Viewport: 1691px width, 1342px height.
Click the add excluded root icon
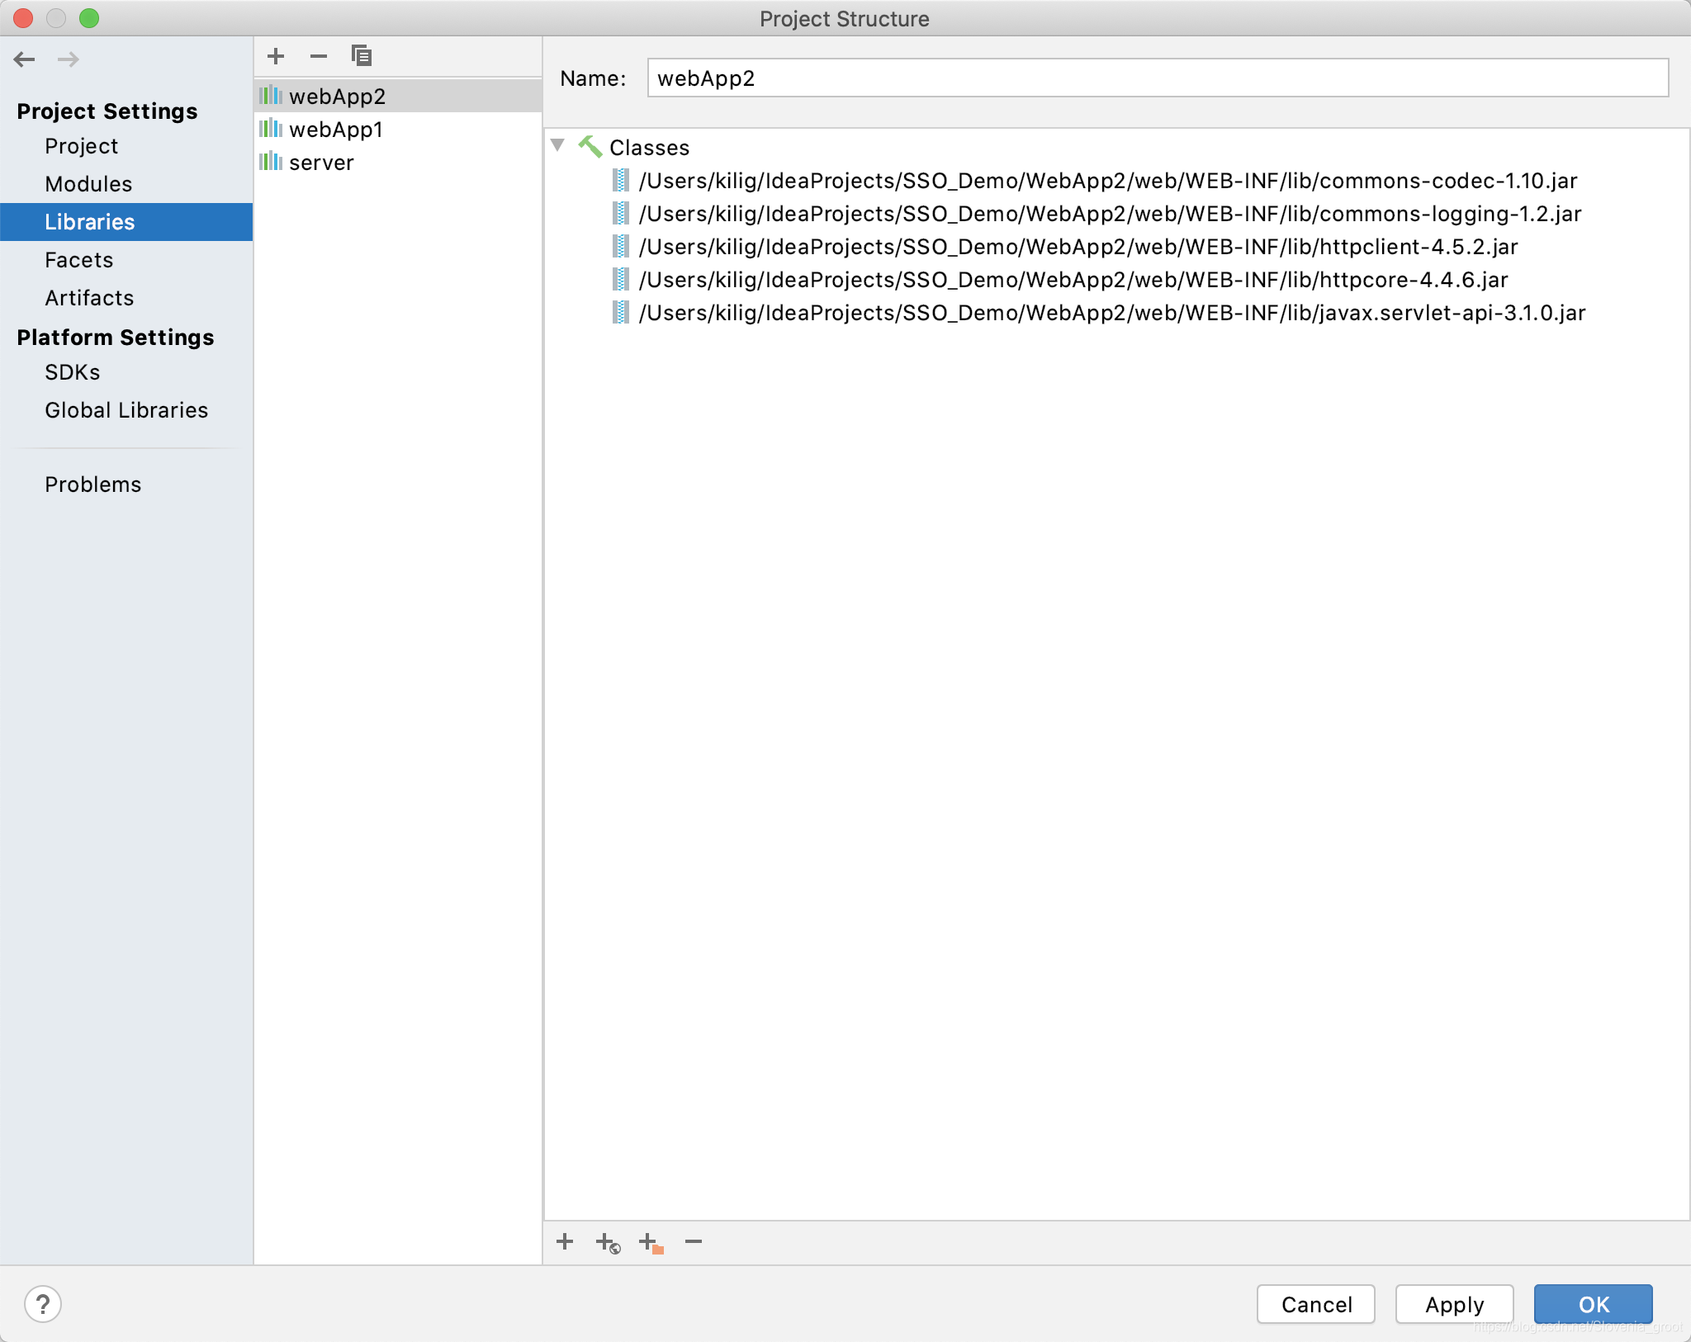651,1243
